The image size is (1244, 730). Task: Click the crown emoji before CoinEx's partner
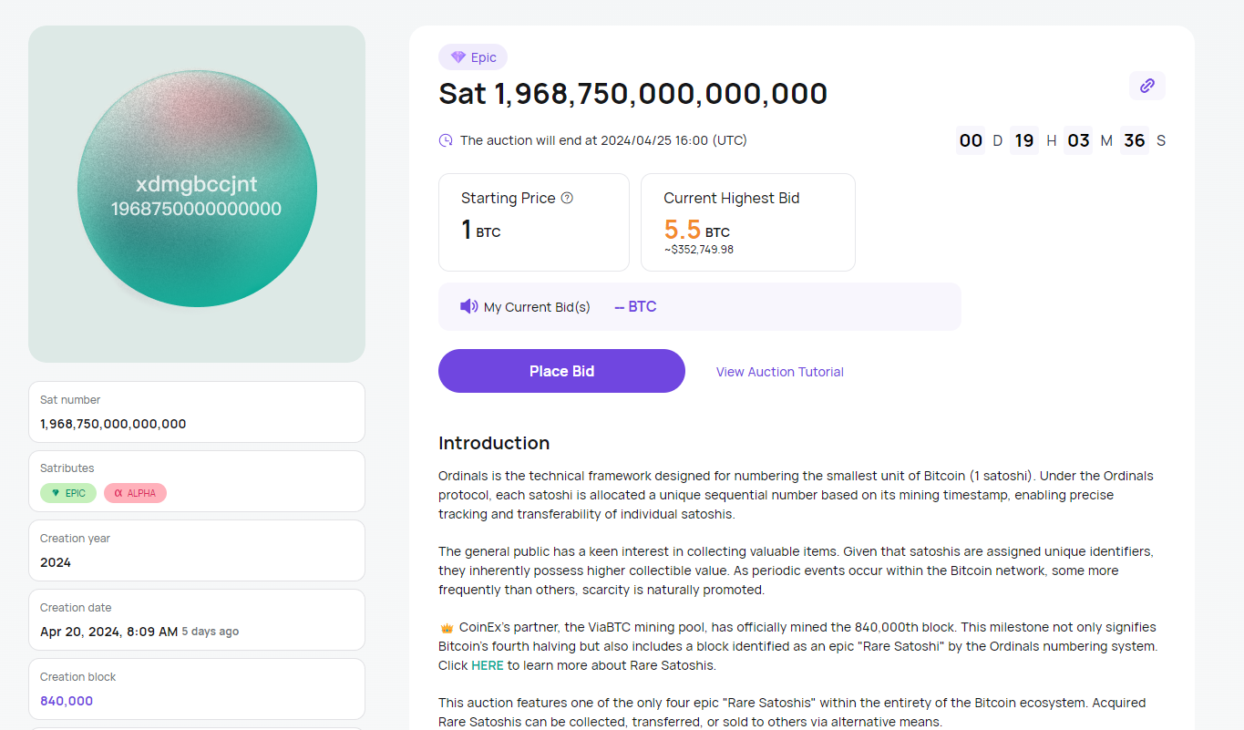click(x=447, y=628)
